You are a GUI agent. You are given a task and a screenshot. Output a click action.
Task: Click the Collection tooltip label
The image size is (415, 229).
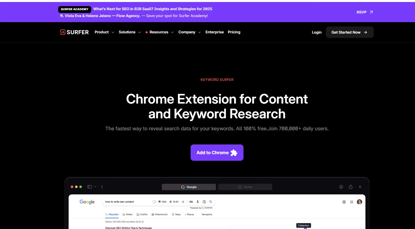tap(304, 225)
